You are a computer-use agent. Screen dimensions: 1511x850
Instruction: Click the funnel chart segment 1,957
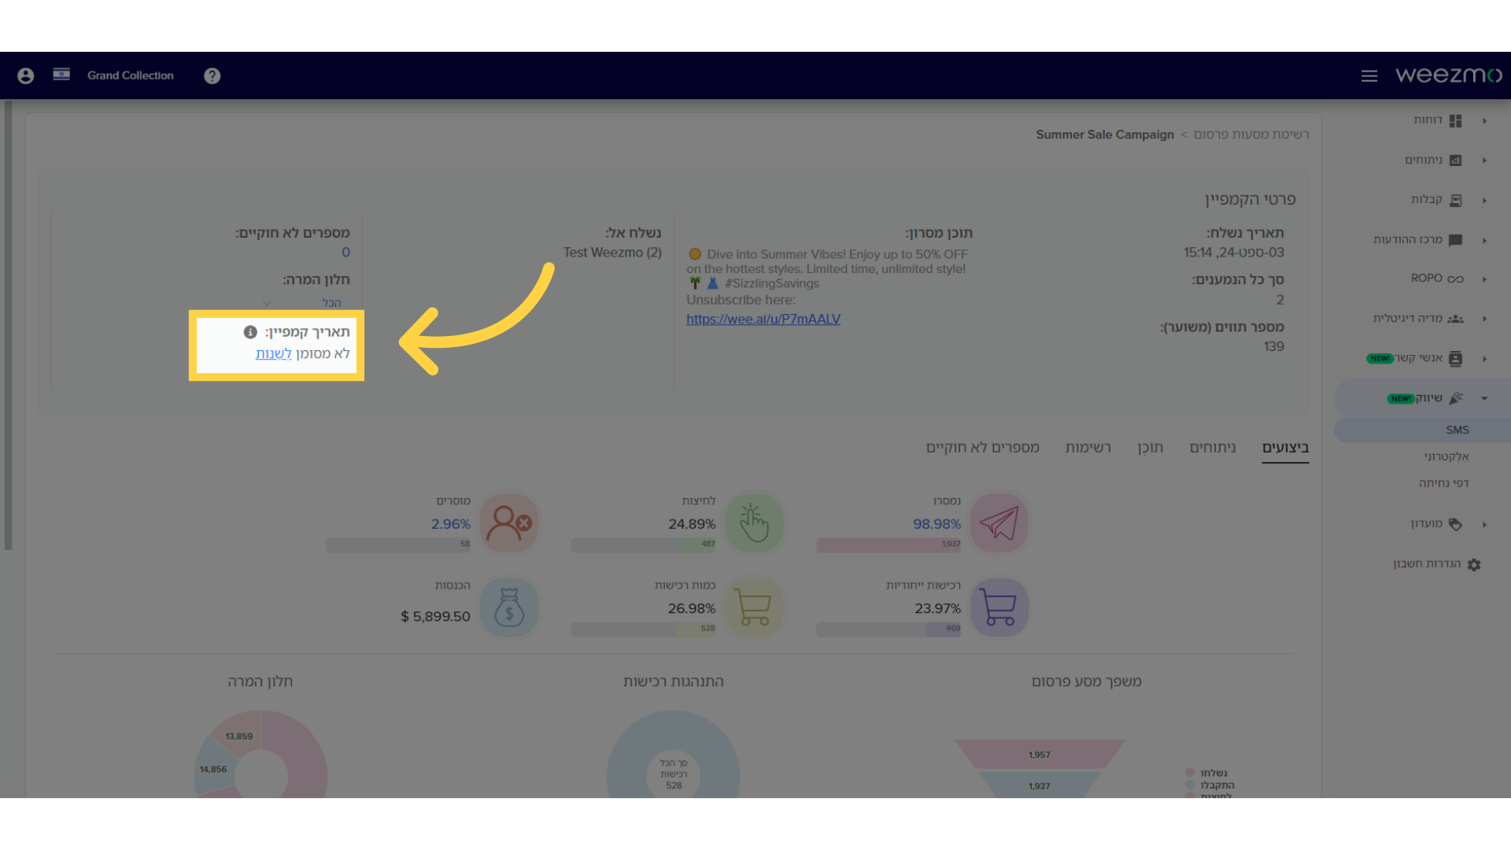[x=1040, y=754]
